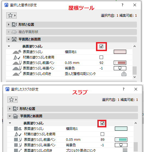The image size is (144, 152).
Task: Click slab background pen monitor icon
Action: pos(121,145)
